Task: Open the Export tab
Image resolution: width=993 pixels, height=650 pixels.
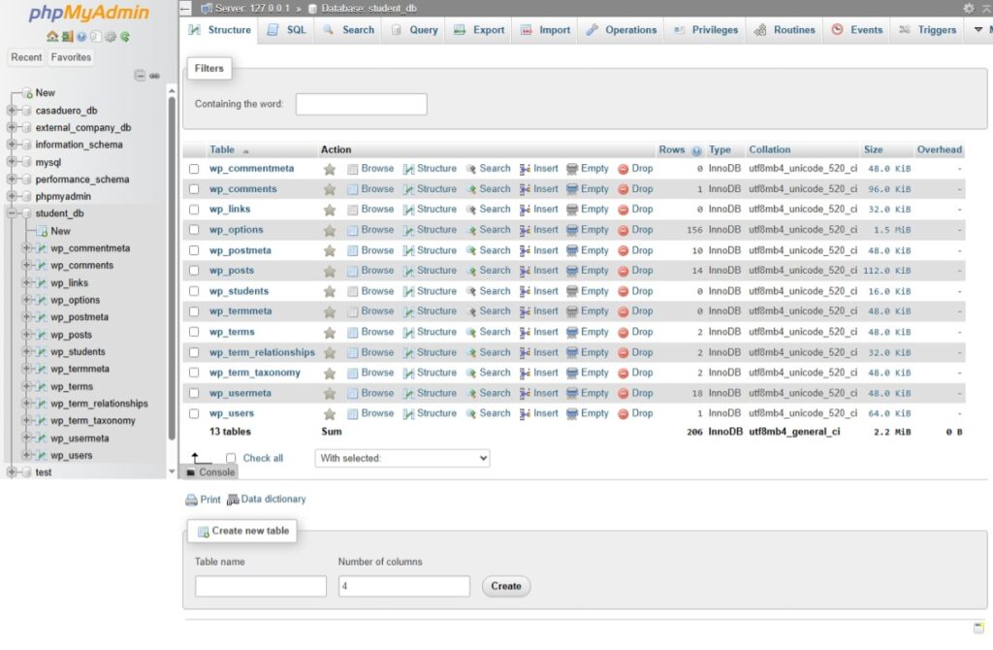Action: point(479,30)
